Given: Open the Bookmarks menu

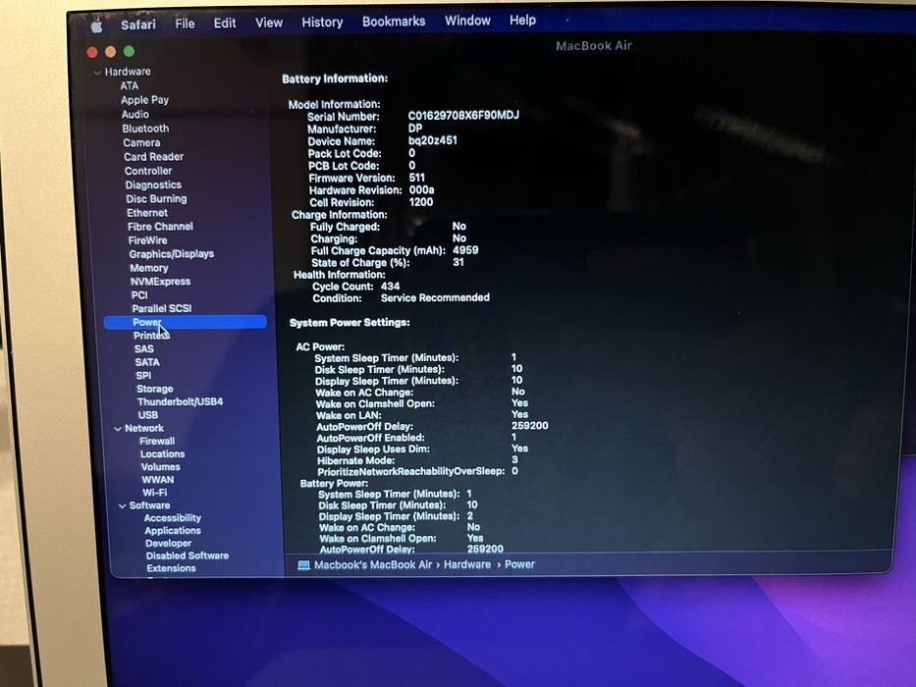Looking at the screenshot, I should [393, 21].
